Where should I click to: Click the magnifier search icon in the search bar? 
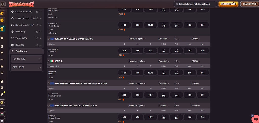point(177,4)
